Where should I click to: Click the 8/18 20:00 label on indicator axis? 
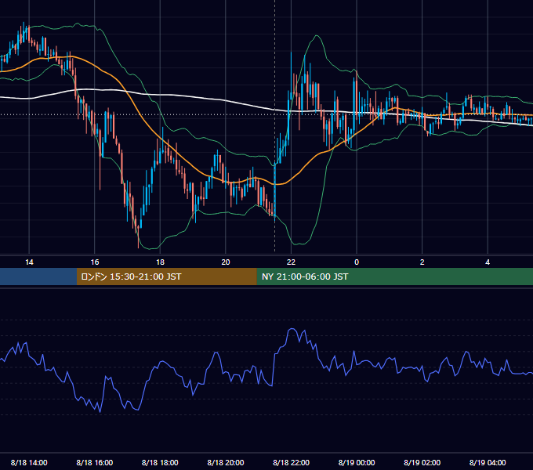click(x=226, y=462)
